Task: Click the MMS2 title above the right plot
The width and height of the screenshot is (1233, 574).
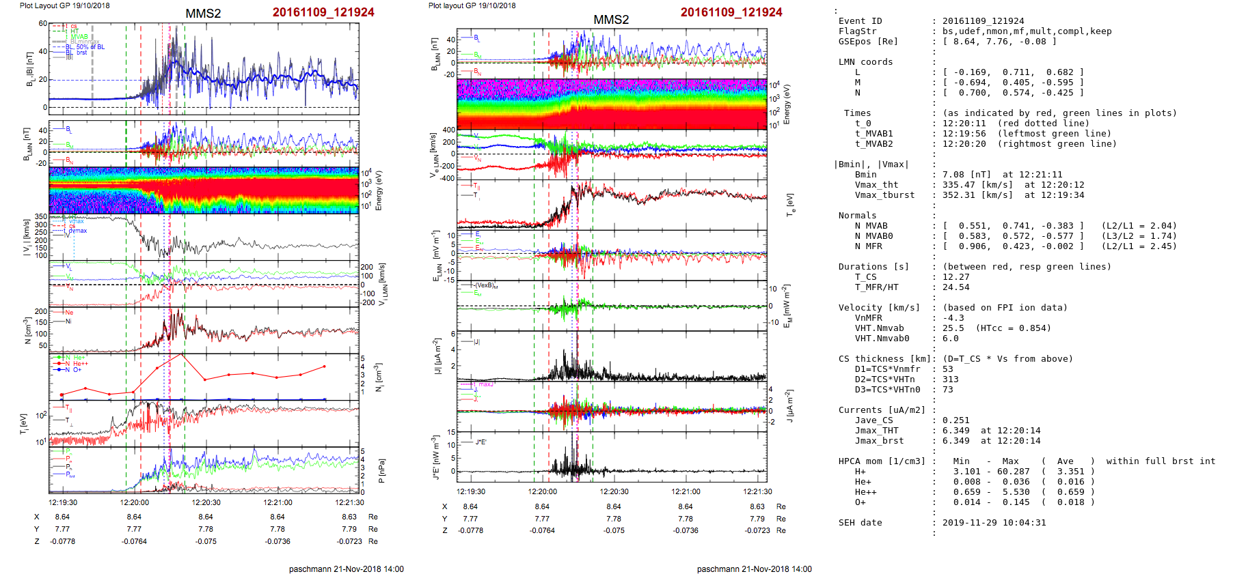Action: coord(611,20)
